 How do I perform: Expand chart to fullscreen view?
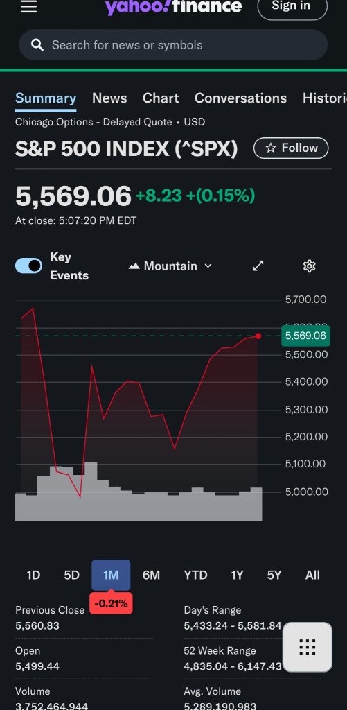(258, 266)
